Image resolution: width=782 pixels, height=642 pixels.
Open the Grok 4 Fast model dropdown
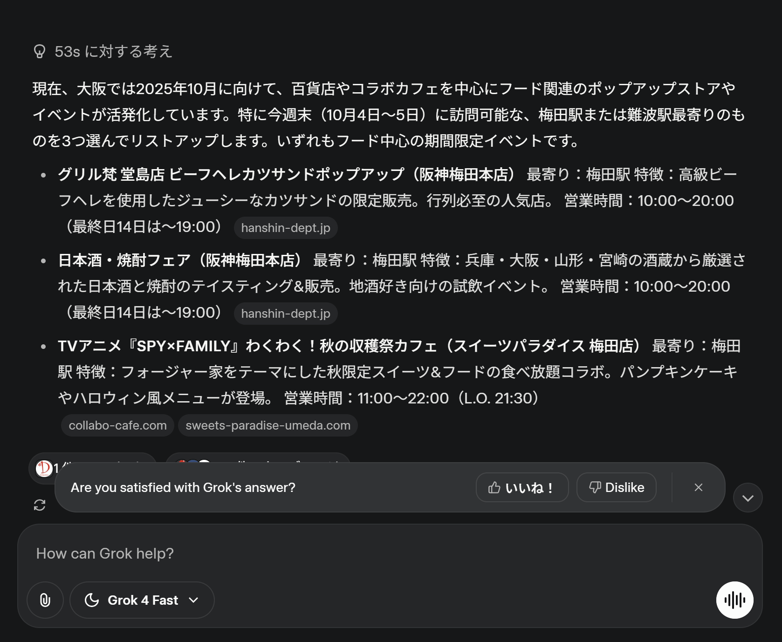[x=193, y=600]
